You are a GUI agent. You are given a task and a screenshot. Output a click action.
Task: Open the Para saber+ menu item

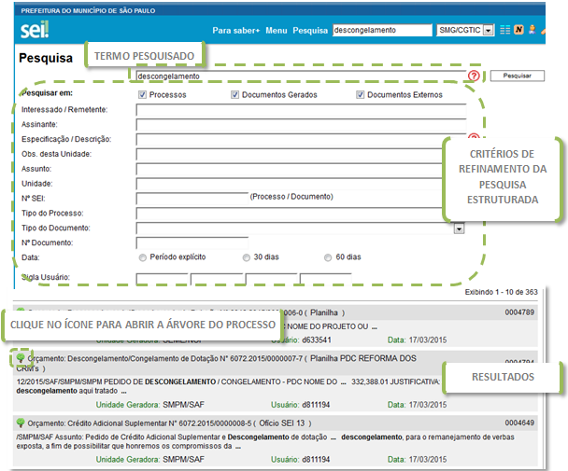(235, 30)
